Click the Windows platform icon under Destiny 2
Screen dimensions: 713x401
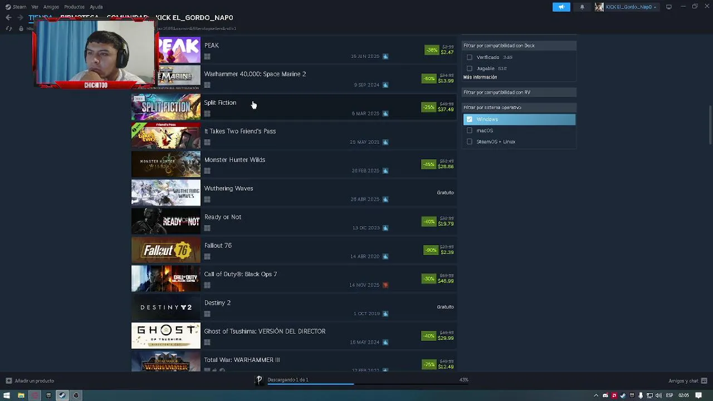207,314
